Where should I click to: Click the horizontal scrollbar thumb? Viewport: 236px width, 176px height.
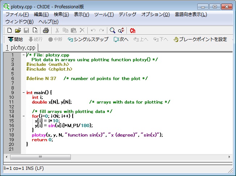click(x=40, y=157)
